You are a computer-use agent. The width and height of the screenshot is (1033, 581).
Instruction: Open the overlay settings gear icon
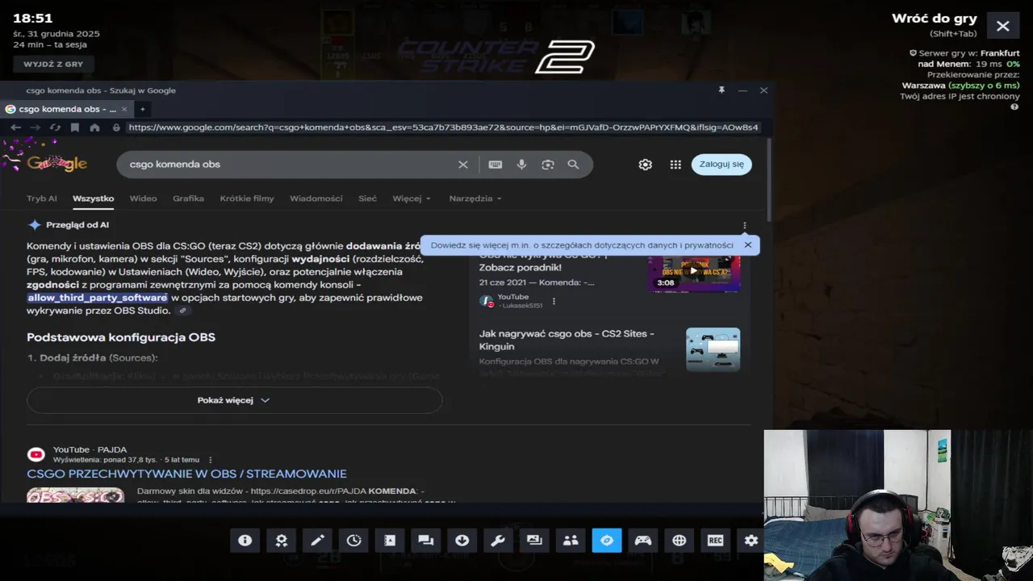coord(751,541)
